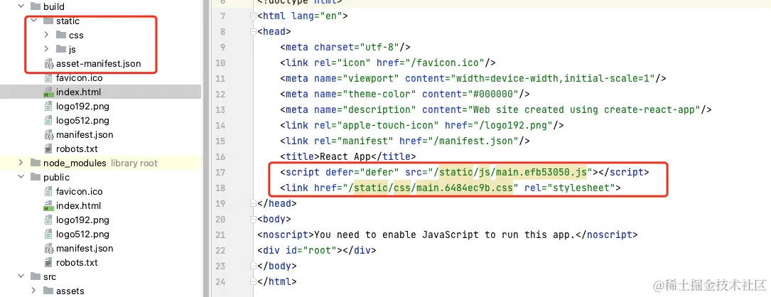This screenshot has width=771, height=297.
Task: Click the noscript message code line
Action: pyautogui.click(x=448, y=234)
